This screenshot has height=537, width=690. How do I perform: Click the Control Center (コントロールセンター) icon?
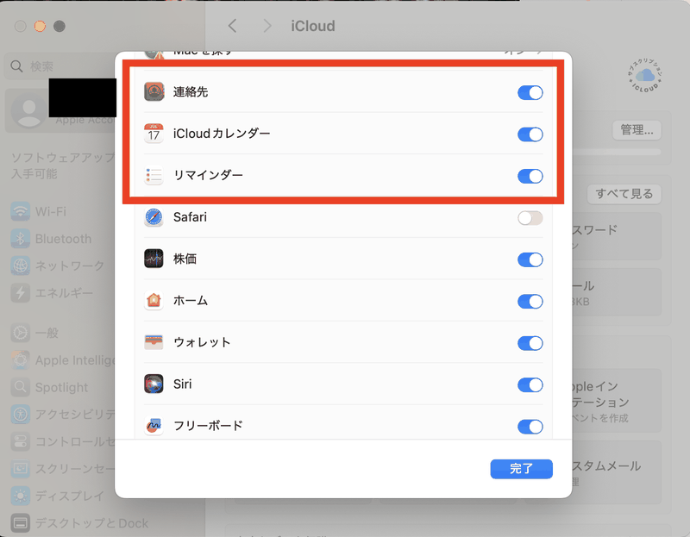20,441
